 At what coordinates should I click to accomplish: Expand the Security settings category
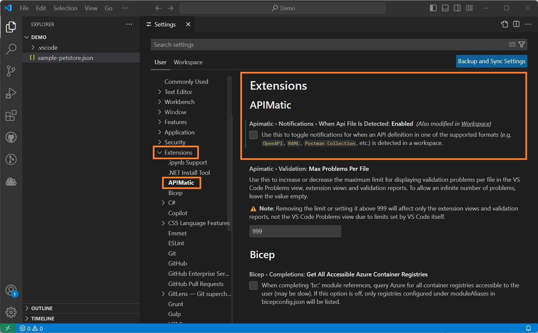point(159,142)
